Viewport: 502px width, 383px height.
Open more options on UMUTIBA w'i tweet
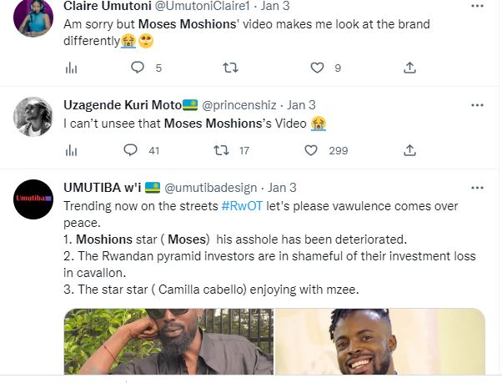point(477,188)
